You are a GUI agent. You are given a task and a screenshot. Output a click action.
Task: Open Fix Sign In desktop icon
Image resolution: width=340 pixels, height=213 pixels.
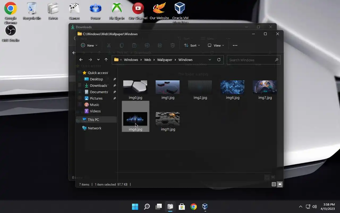pyautogui.click(x=117, y=11)
